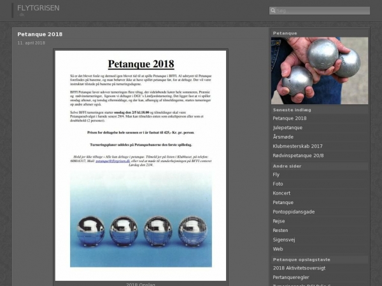This screenshot has width=382, height=286.
Task: Go to the Web page
Action: pos(278,249)
